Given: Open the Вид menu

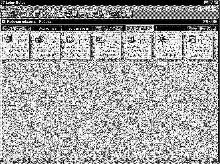Looking at the screenshot, I should coord(34,8).
